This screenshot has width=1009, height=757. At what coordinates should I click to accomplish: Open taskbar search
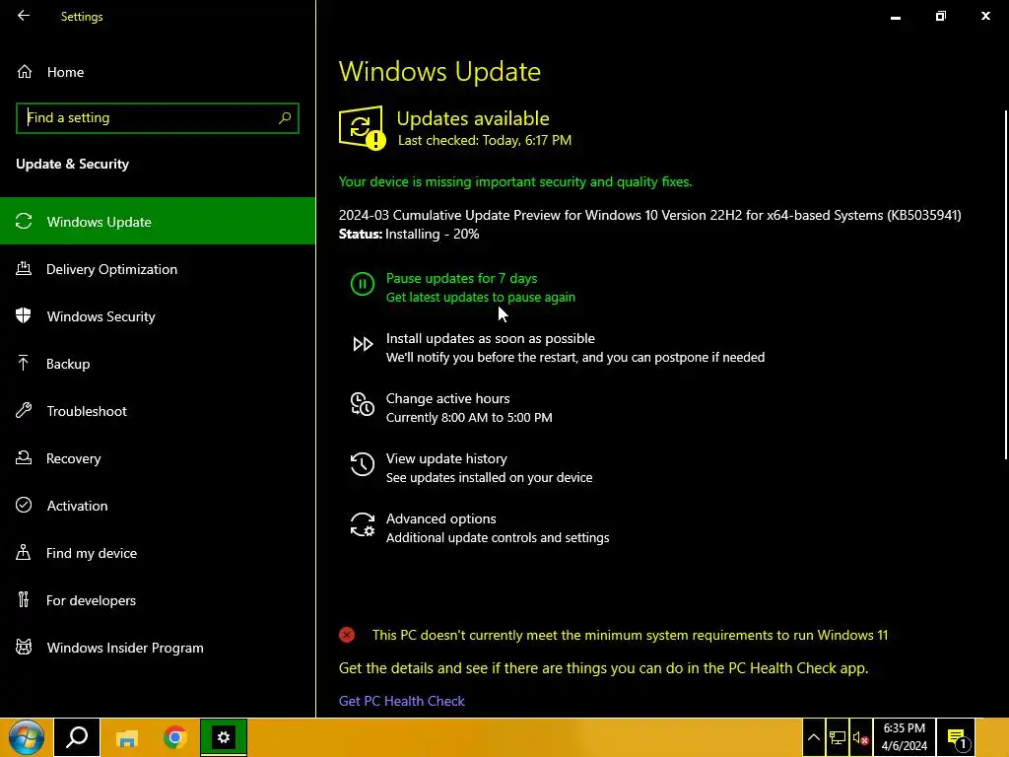tap(77, 737)
